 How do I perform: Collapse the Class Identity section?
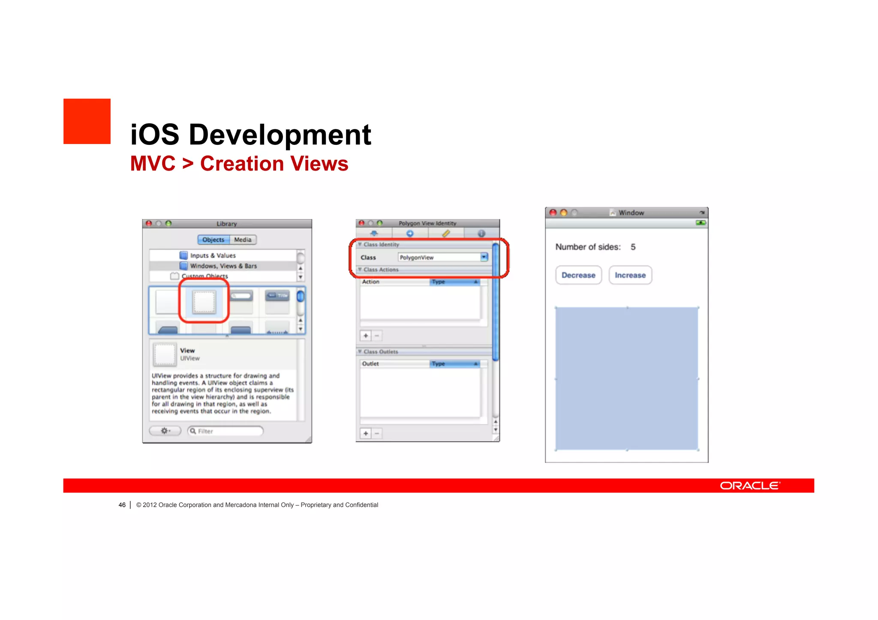(x=360, y=244)
